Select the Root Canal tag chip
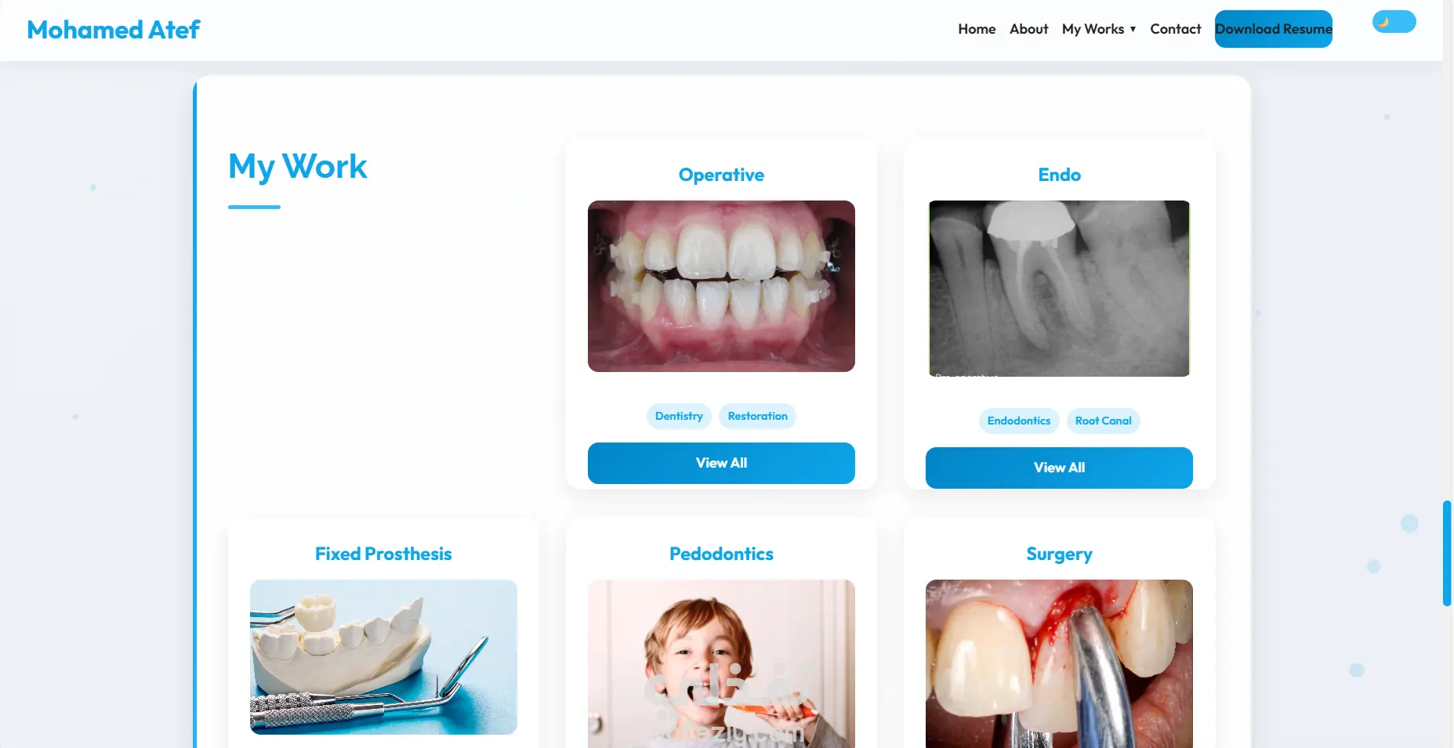1454x748 pixels. pyautogui.click(x=1103, y=421)
